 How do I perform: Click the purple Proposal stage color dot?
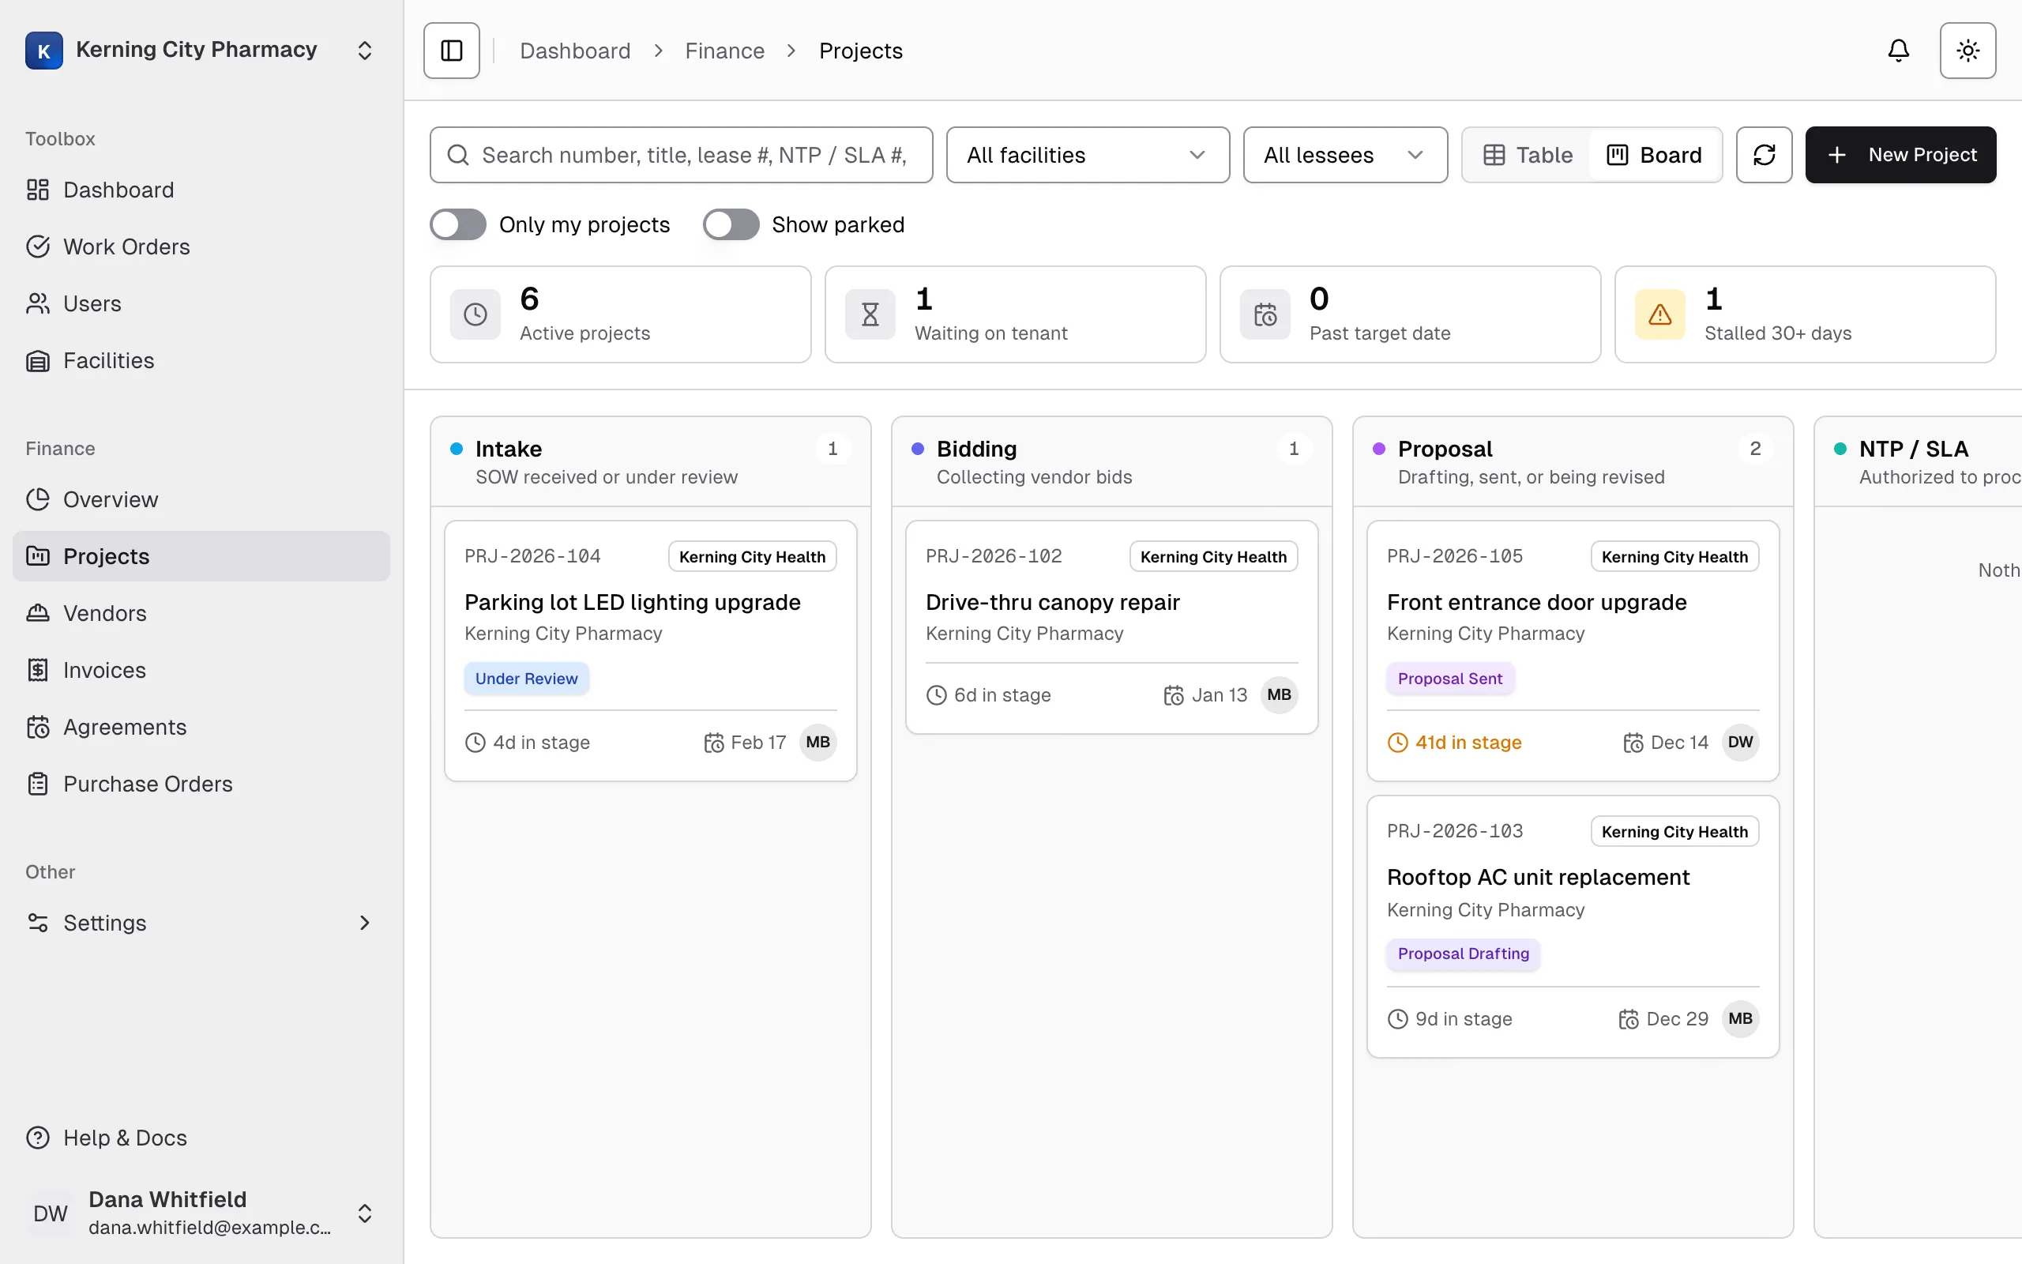[1380, 449]
